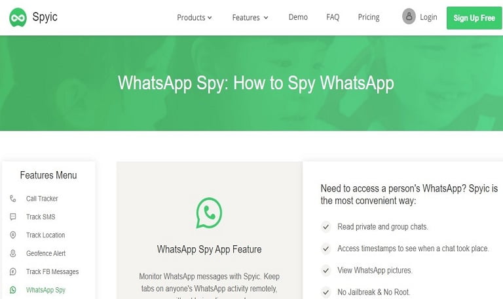The height and width of the screenshot is (299, 503).
Task: Click the Track SMS message icon
Action: [13, 217]
